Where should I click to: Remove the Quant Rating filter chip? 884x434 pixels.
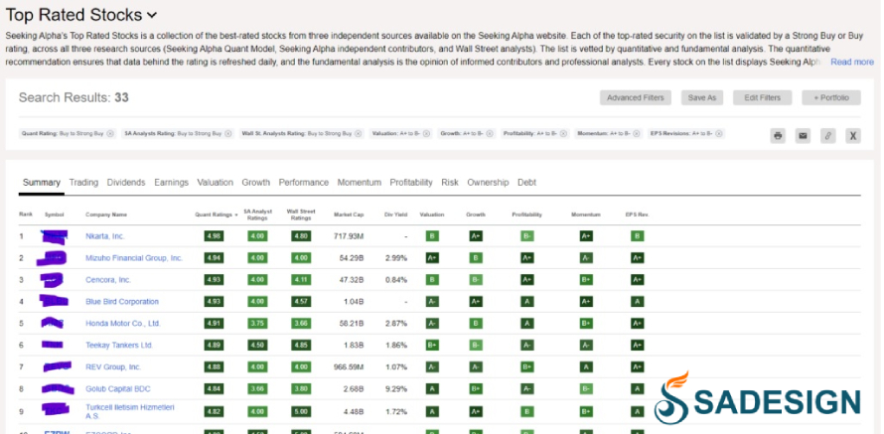point(110,134)
